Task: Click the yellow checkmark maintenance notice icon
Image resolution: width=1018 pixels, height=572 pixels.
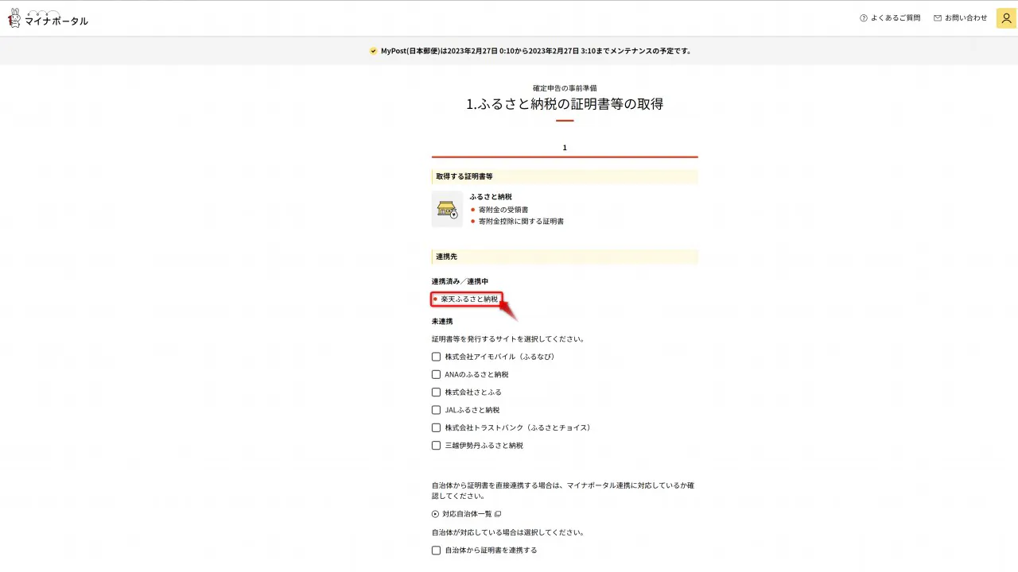Action: [x=373, y=51]
